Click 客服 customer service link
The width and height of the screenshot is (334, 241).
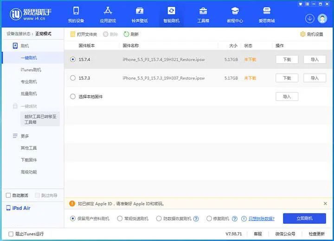(258, 234)
